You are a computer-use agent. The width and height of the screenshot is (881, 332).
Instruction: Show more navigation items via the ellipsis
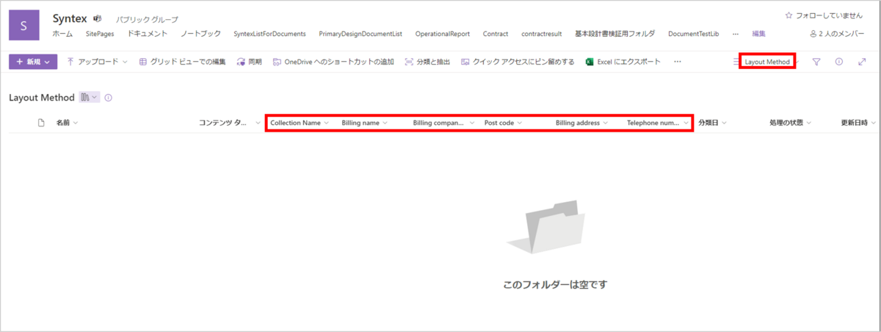pos(736,34)
